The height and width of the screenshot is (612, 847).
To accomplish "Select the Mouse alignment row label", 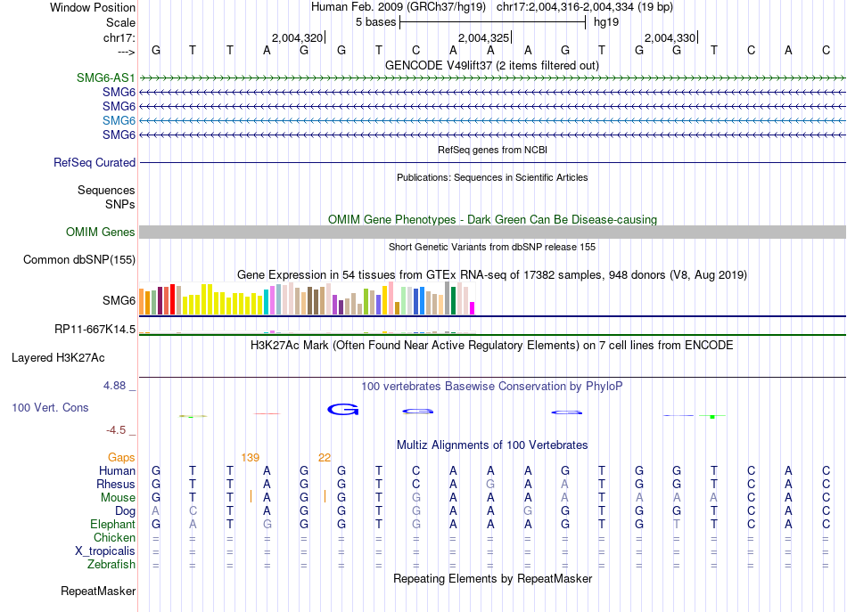I will (119, 498).
